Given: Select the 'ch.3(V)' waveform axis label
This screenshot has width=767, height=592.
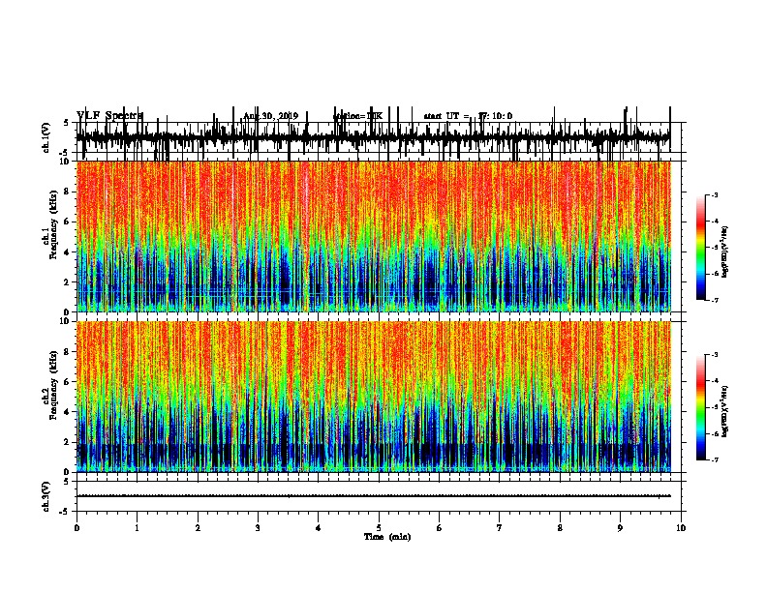Looking at the screenshot, I should 46,496.
